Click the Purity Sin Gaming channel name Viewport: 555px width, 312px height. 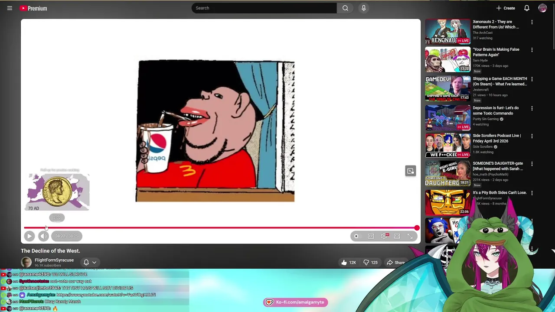tap(485, 119)
